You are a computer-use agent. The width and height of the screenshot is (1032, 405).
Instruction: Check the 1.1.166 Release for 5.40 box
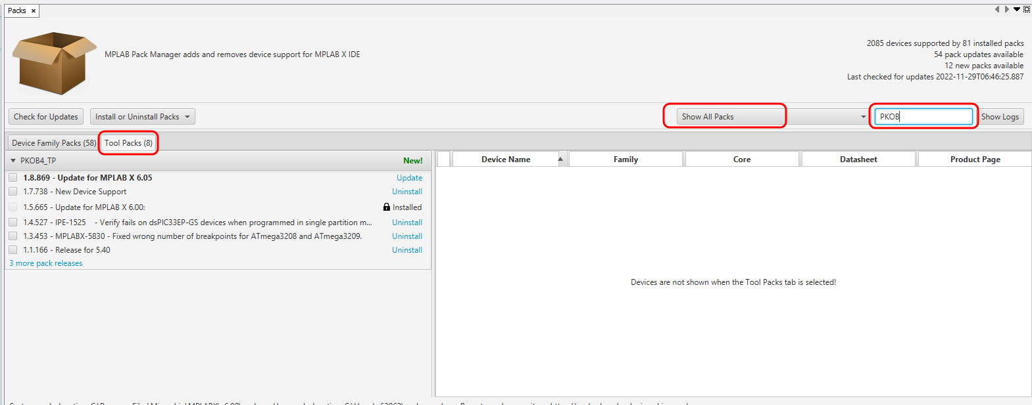pos(13,250)
